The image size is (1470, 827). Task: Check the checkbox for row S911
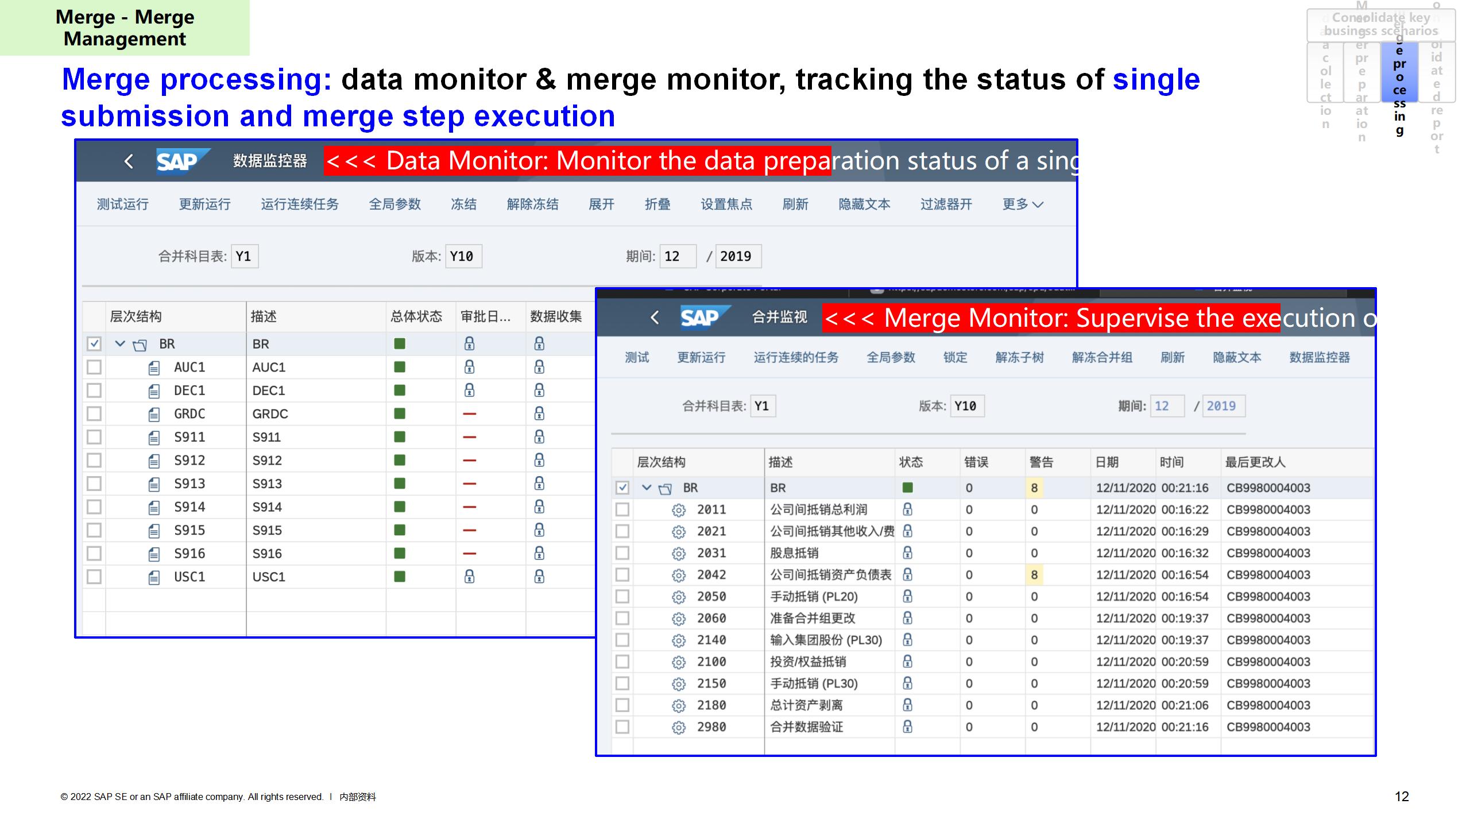click(94, 437)
